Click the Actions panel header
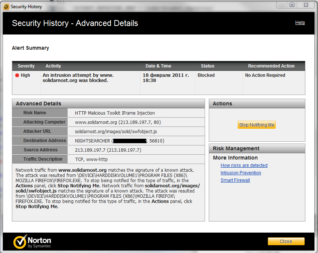This screenshot has height=253, width=318. 257,103
